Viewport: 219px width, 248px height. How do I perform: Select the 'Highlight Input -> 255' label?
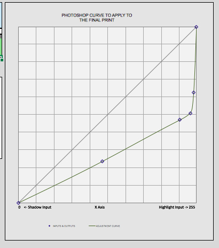point(177,207)
